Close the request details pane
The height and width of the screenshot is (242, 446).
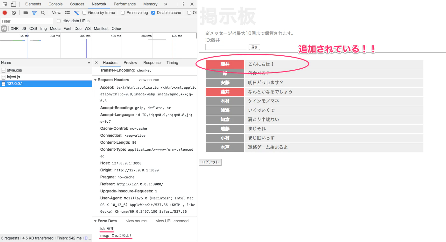(x=96, y=63)
